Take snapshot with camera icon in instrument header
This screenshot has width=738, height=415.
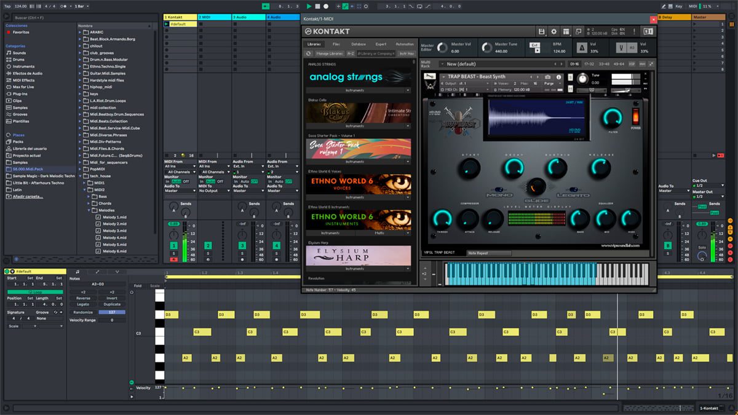point(548,77)
